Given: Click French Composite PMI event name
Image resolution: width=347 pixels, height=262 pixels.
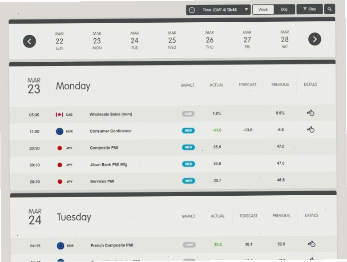Looking at the screenshot, I should click(x=112, y=245).
